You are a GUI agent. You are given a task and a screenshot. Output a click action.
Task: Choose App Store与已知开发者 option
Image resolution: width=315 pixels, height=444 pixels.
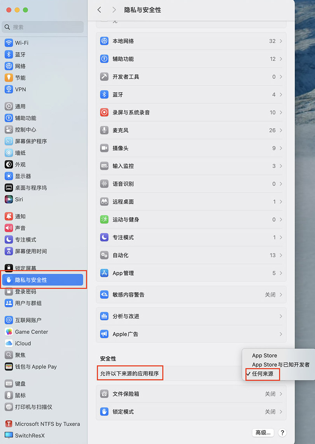[281, 365]
